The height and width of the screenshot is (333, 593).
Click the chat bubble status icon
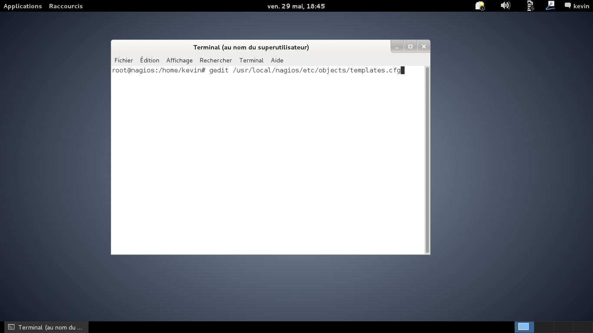pos(568,6)
